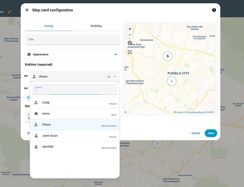Viewport: 244px width, 187px height.
Task: Cancel the card configuration
Action: [196, 133]
